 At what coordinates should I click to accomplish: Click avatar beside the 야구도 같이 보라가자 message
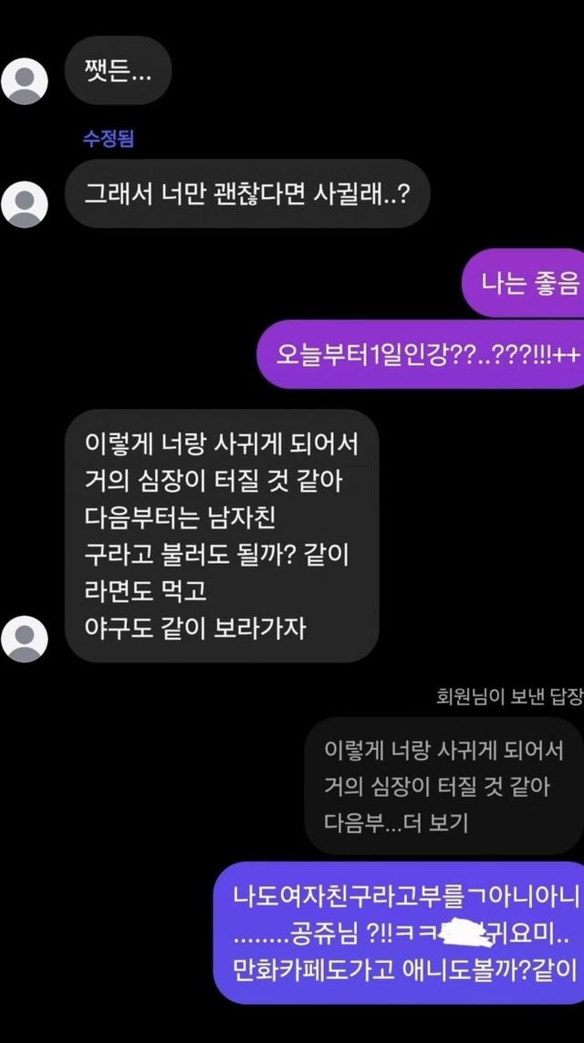point(25,640)
